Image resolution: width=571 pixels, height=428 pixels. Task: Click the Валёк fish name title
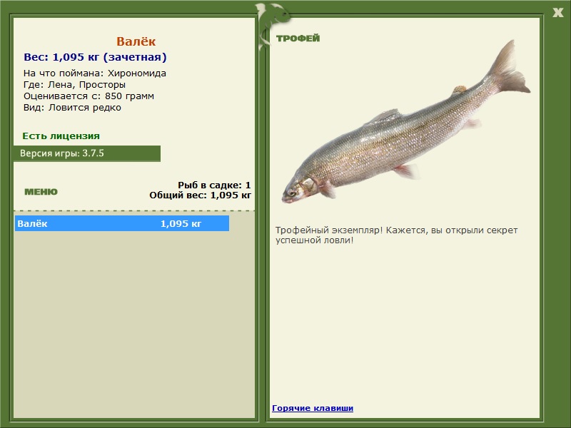click(x=136, y=41)
